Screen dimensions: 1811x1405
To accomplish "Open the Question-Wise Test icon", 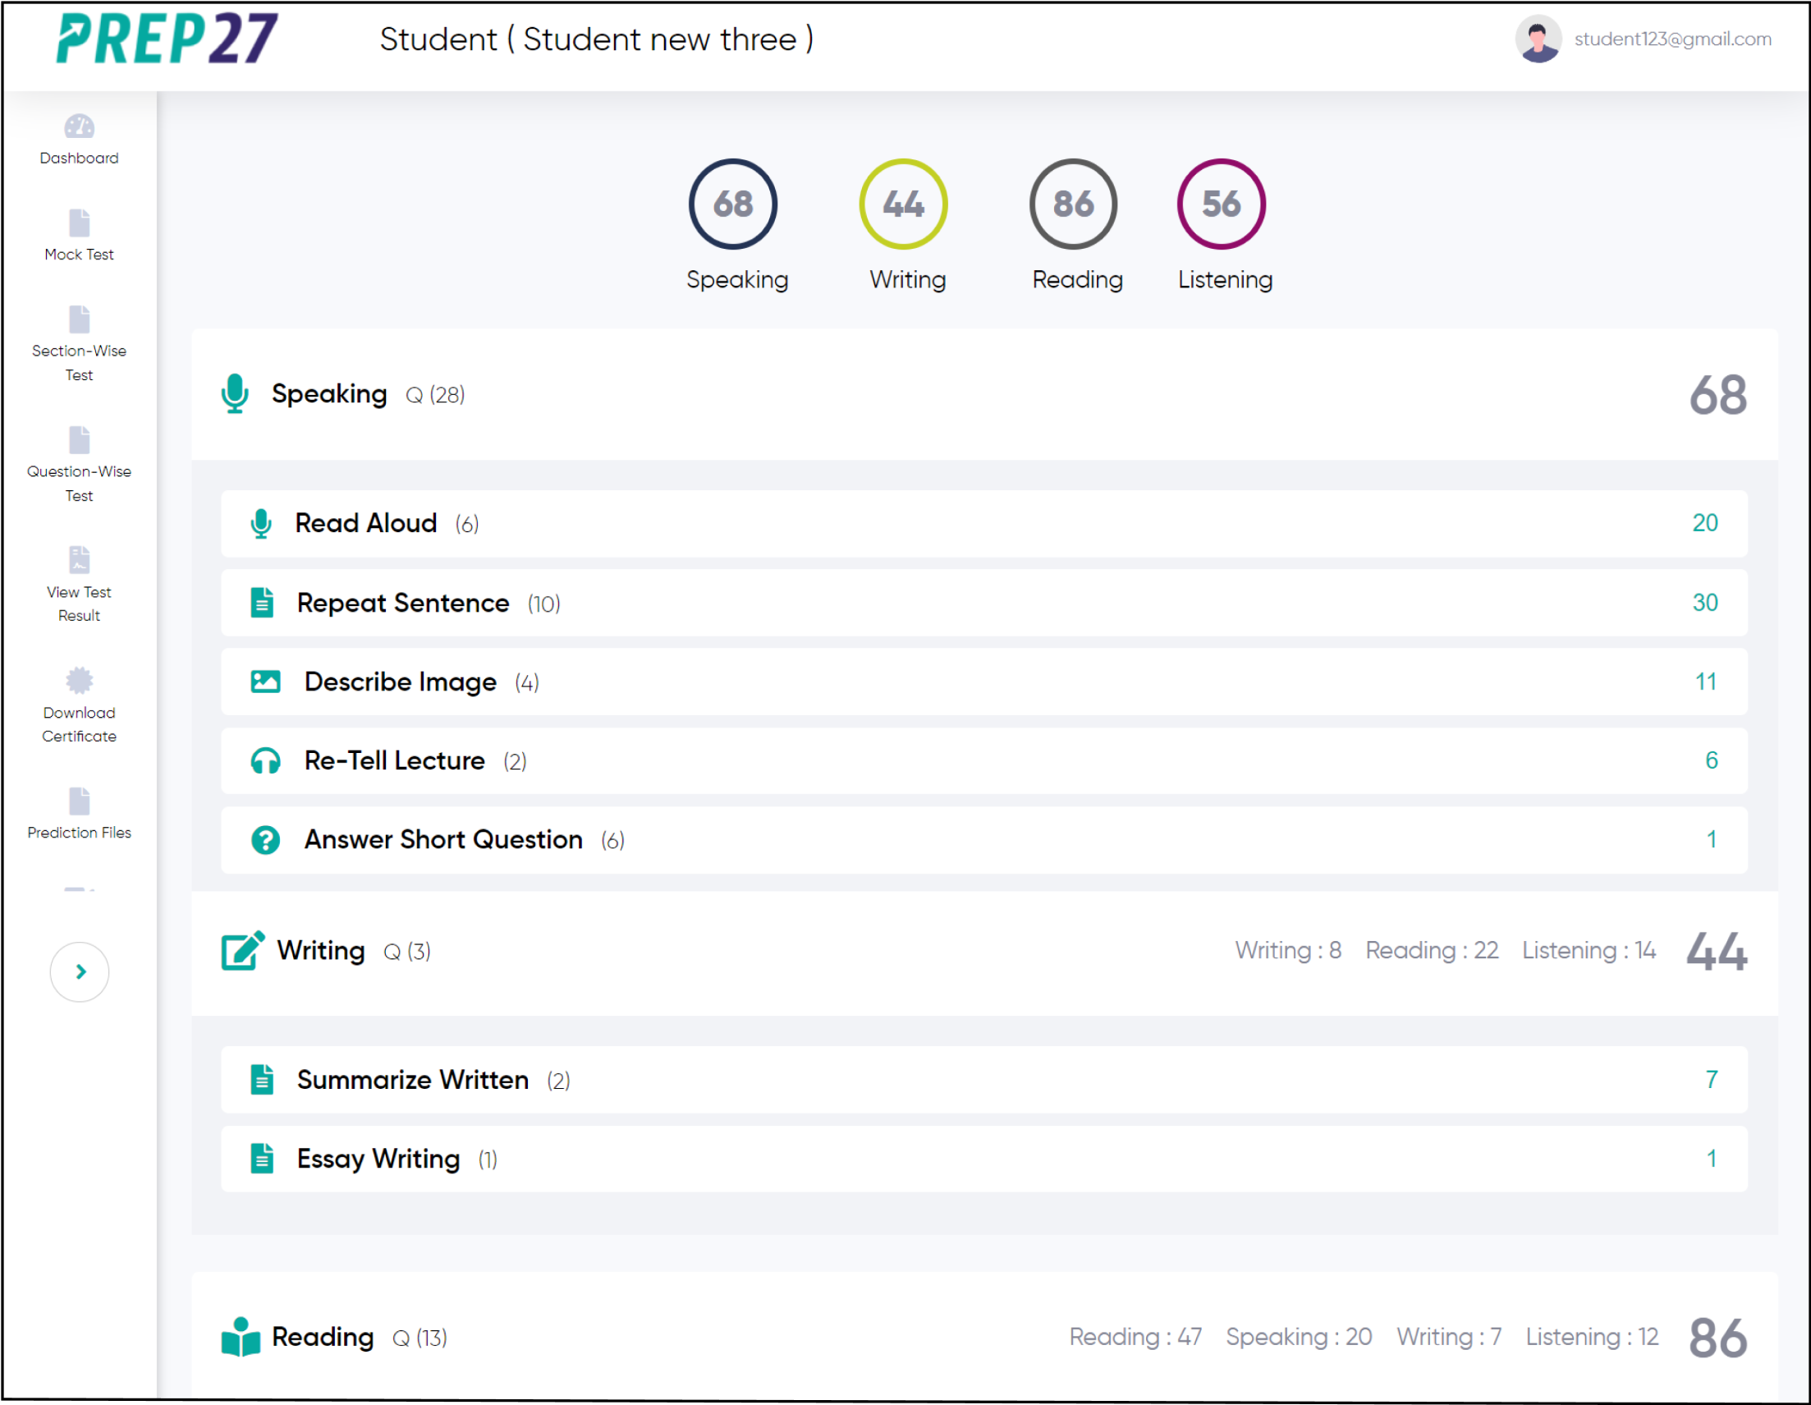I will [80, 439].
